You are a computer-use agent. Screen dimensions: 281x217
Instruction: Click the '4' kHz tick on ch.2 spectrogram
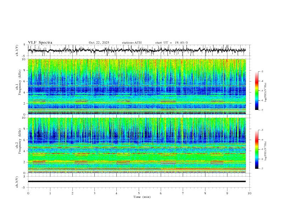pos(25,151)
